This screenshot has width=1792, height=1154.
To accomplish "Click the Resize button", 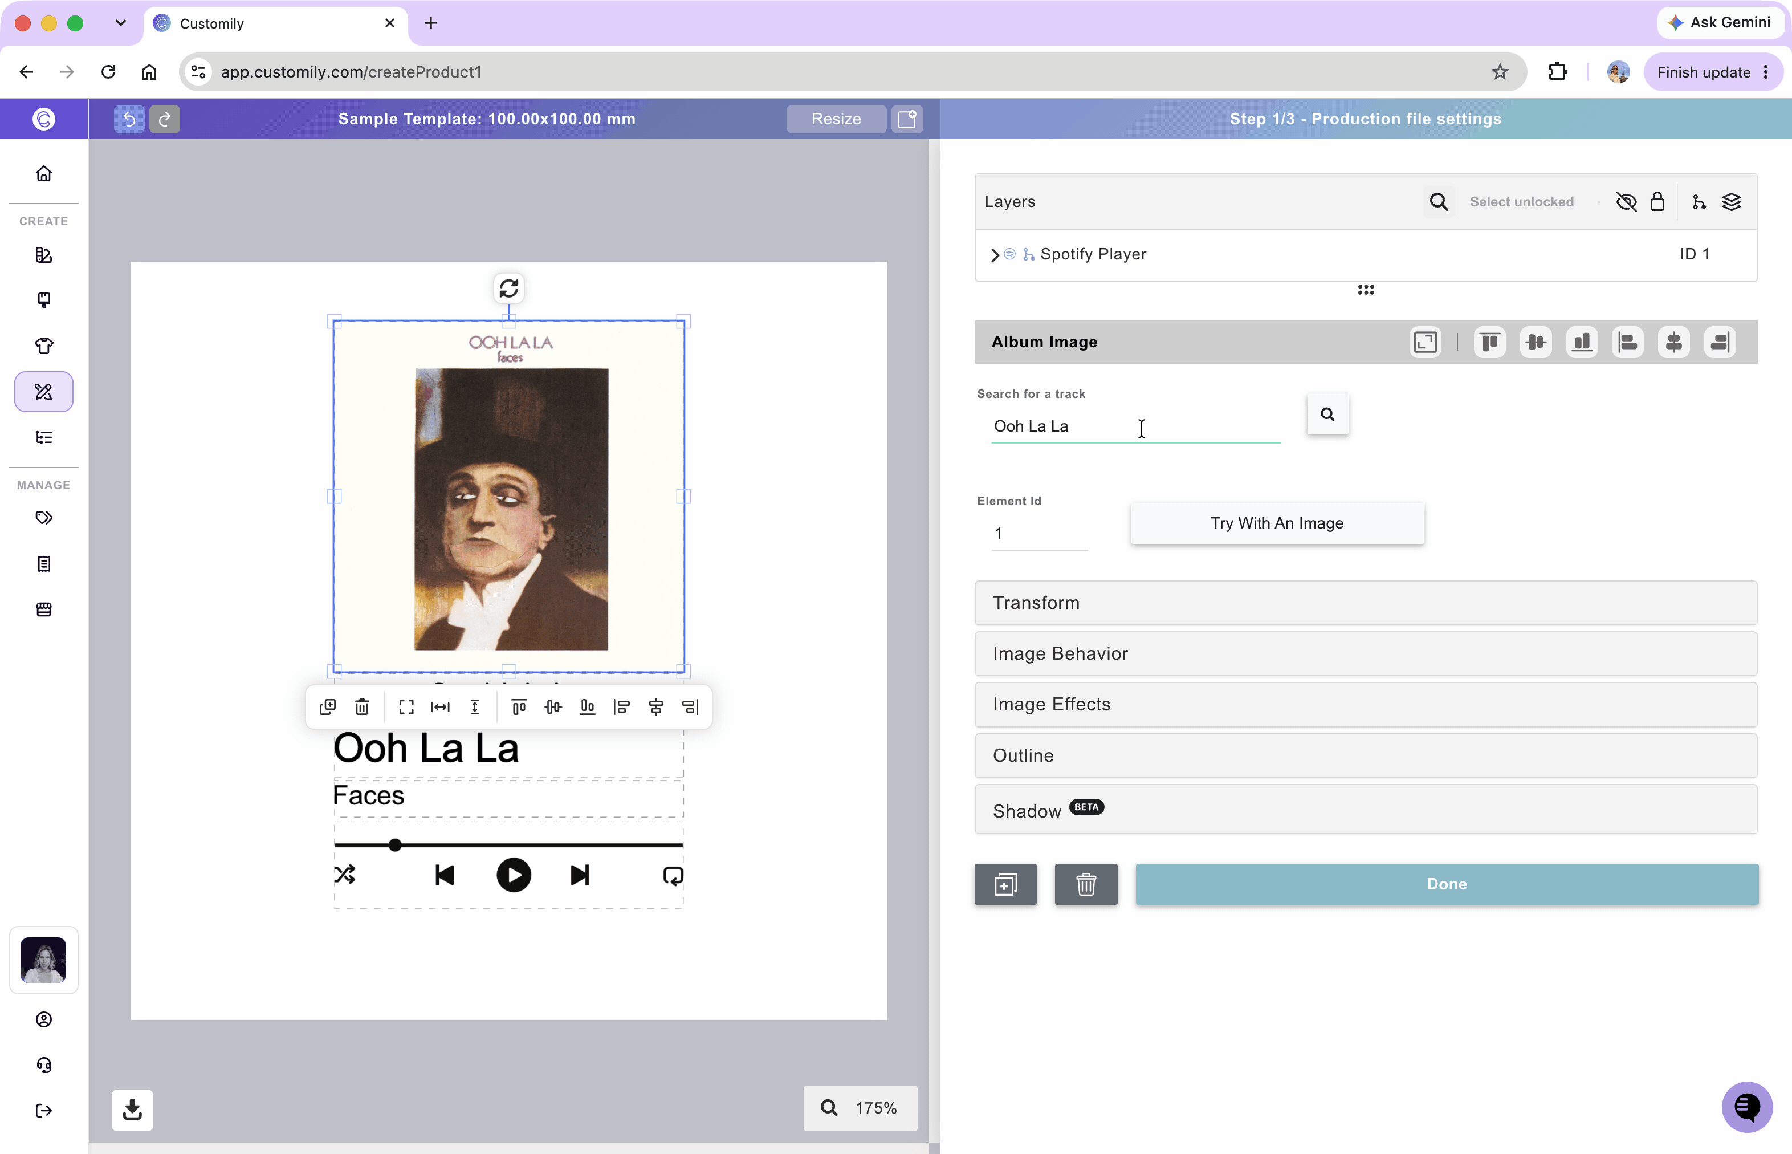I will click(x=836, y=119).
